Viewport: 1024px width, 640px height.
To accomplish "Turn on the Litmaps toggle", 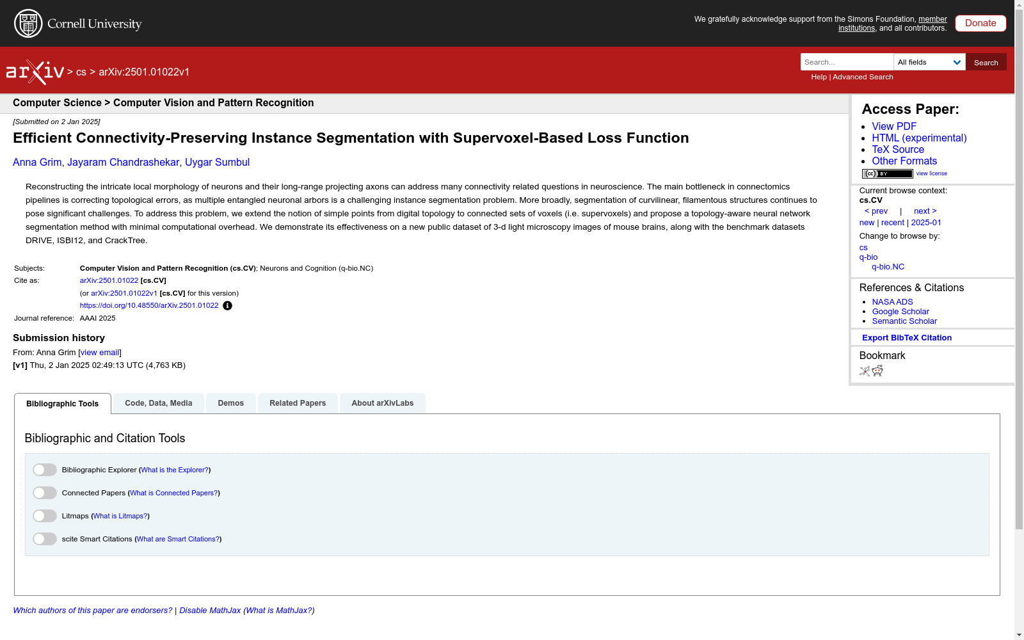I will (45, 516).
